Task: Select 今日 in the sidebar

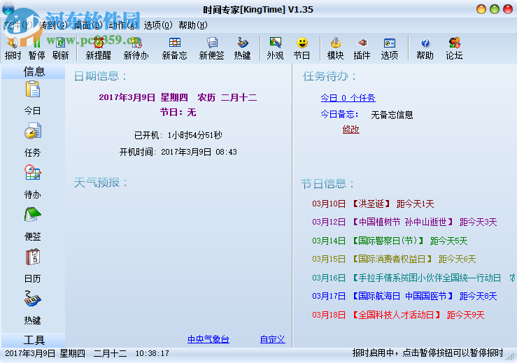Action: (33, 98)
